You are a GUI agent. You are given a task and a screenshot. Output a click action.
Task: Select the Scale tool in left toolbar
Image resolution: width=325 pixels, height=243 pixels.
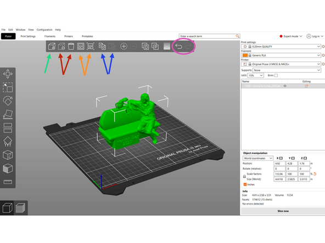point(8,87)
